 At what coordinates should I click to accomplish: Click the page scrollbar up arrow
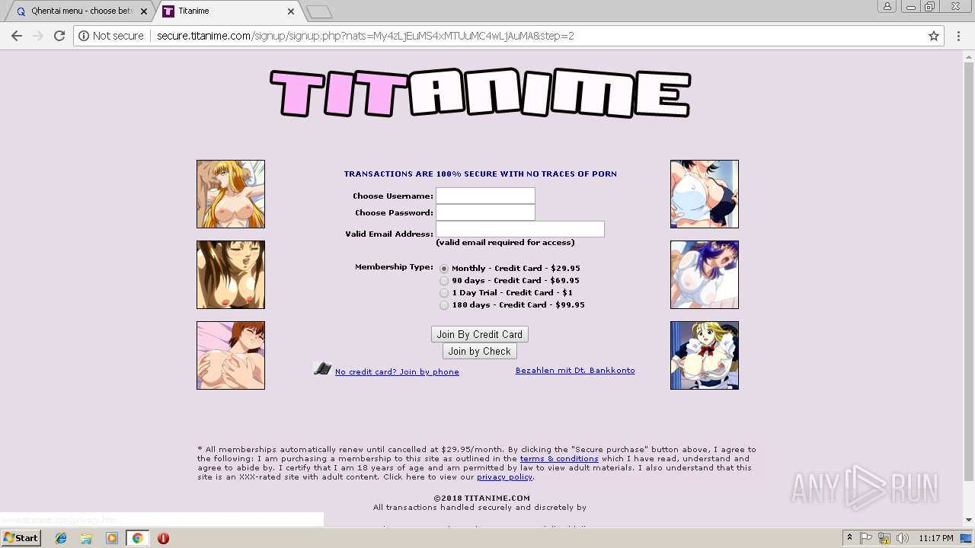tap(969, 56)
